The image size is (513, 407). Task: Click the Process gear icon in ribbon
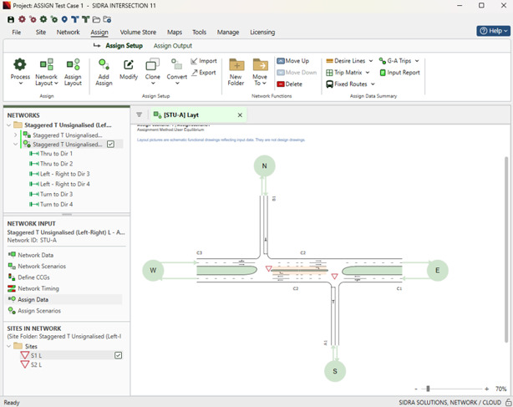pos(20,64)
